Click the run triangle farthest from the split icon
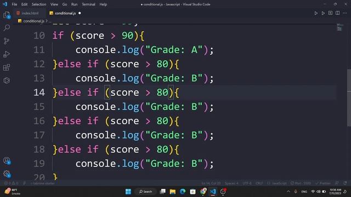 316,13
